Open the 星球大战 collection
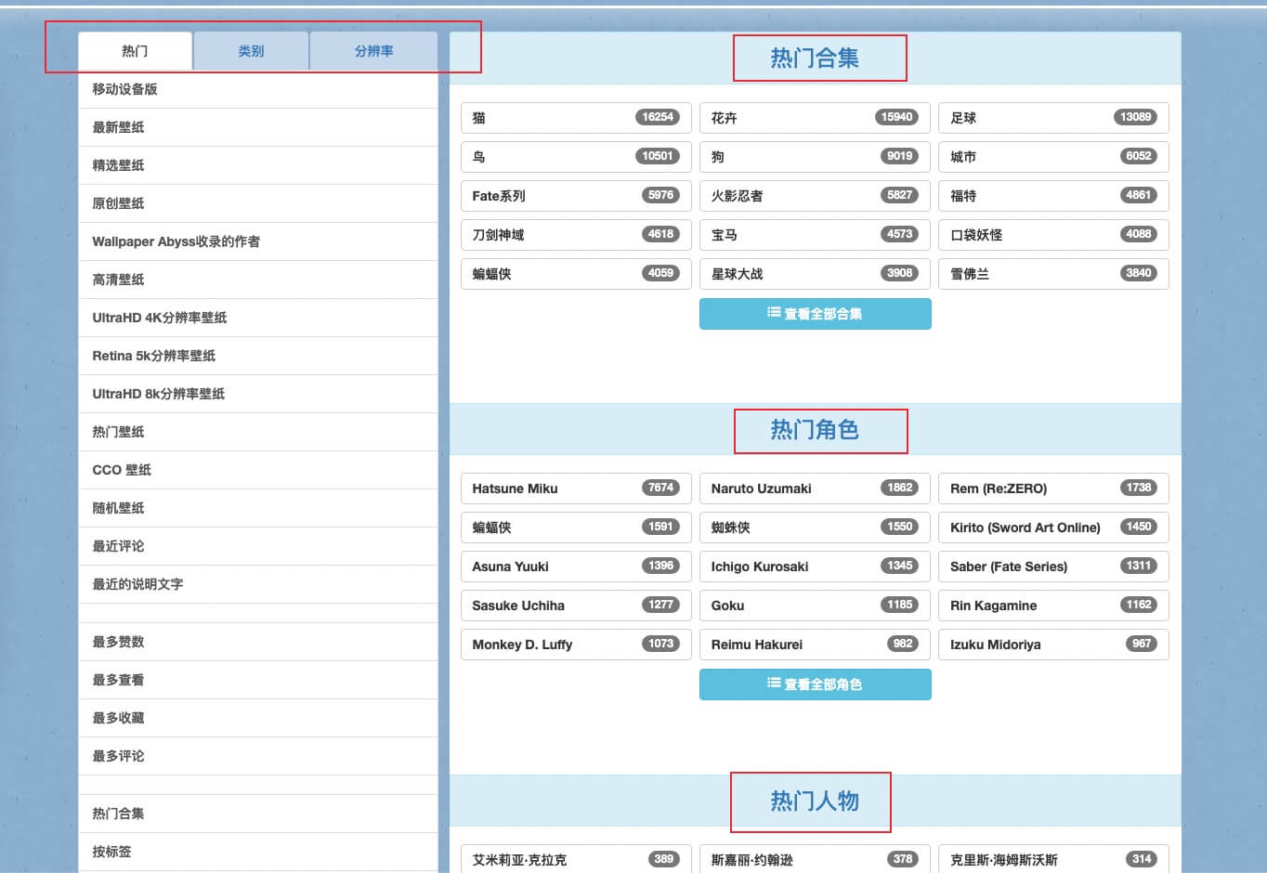Viewport: 1267px width, 873px height. pos(815,274)
